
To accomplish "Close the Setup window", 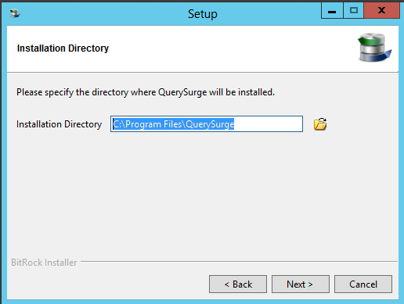I will (x=381, y=11).
